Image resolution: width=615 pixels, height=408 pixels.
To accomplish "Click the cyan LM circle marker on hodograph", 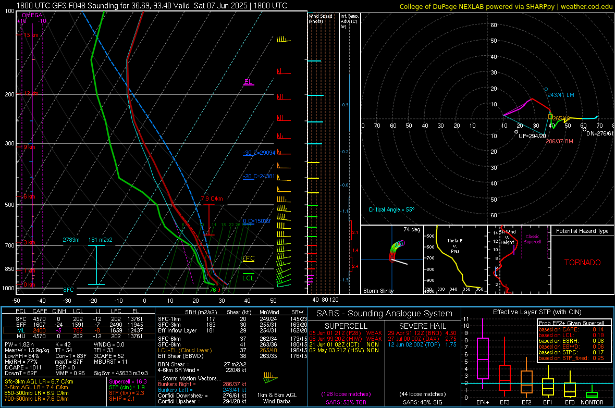I will point(546,90).
